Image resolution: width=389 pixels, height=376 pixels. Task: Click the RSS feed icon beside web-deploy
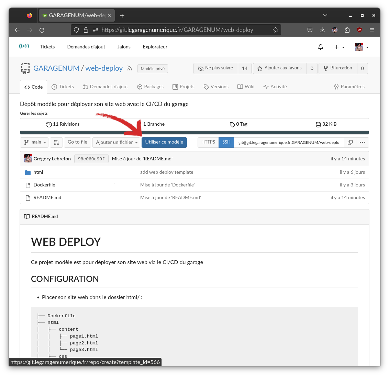(x=130, y=68)
